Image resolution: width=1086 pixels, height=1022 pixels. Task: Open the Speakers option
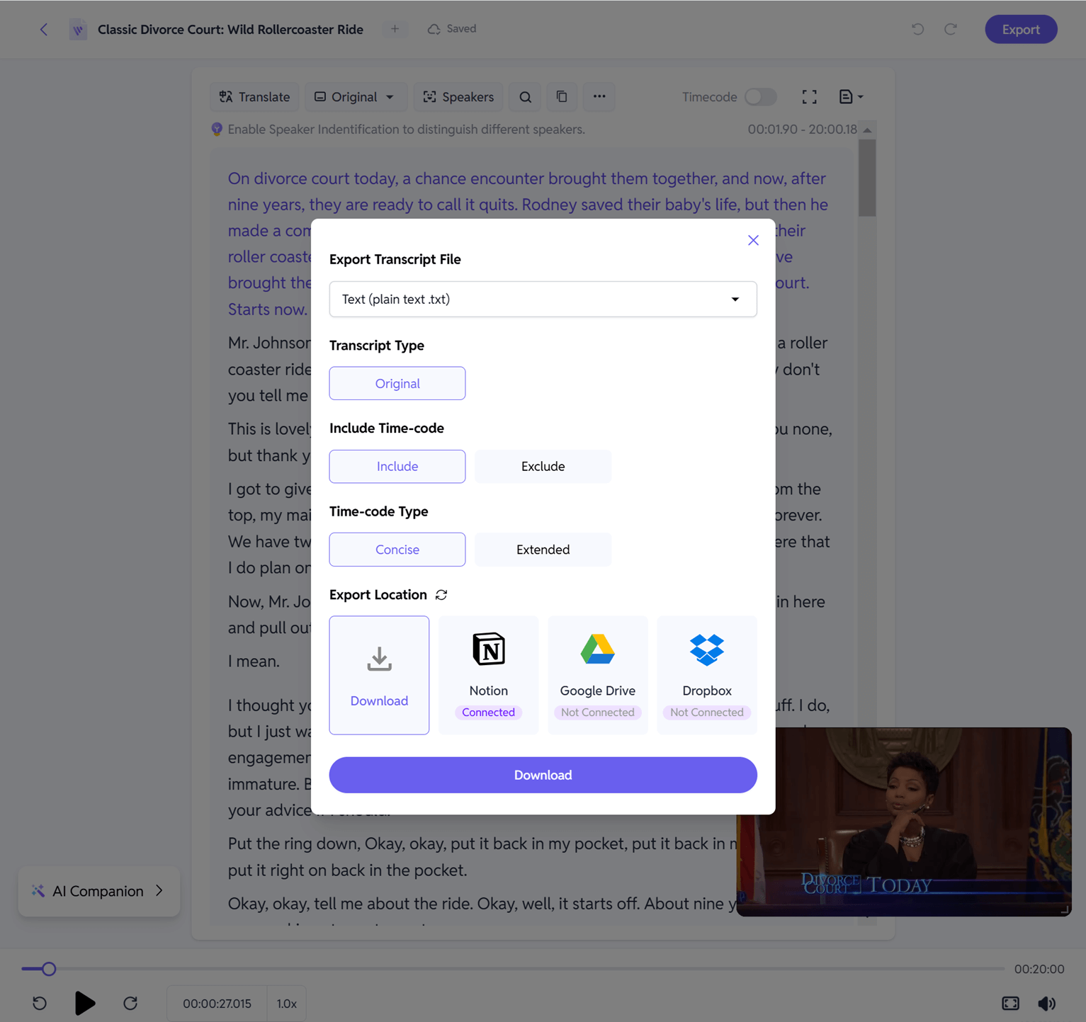458,97
